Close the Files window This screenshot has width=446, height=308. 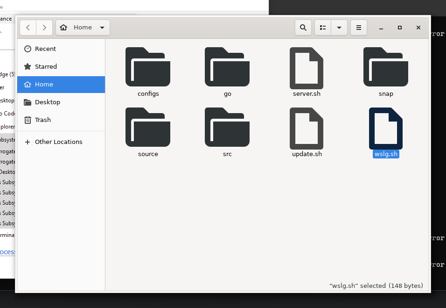tap(418, 28)
